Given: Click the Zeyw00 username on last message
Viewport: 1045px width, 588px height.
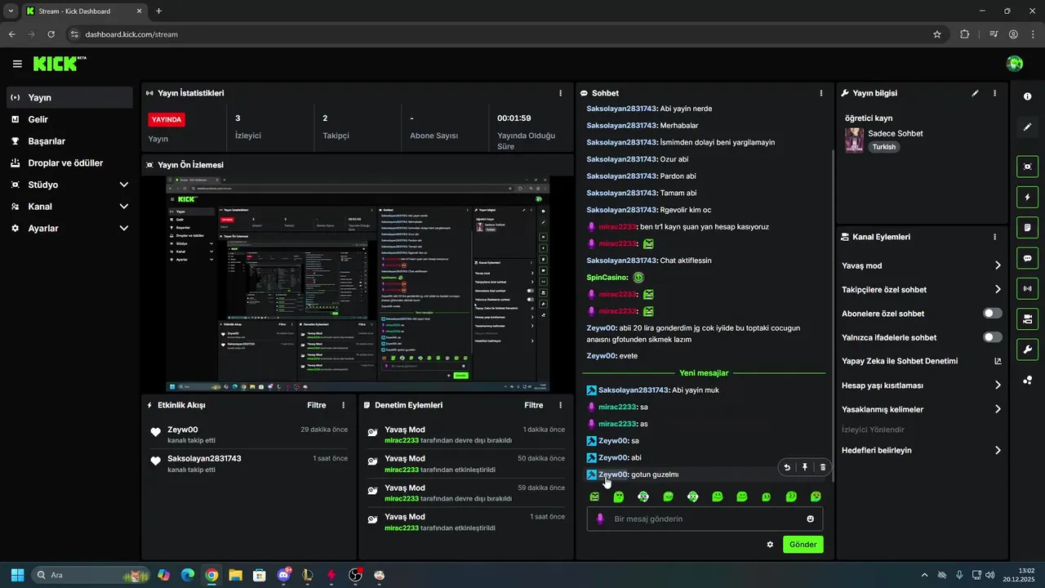Looking at the screenshot, I should click(x=613, y=474).
